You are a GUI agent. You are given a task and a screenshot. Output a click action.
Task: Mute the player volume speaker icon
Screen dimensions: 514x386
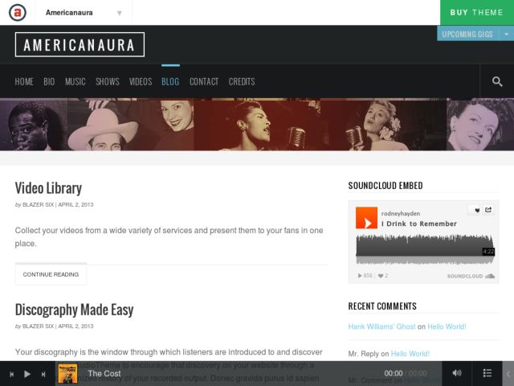coord(457,373)
